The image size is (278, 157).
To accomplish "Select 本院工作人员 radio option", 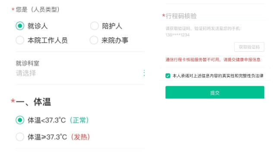I will 20,40.
